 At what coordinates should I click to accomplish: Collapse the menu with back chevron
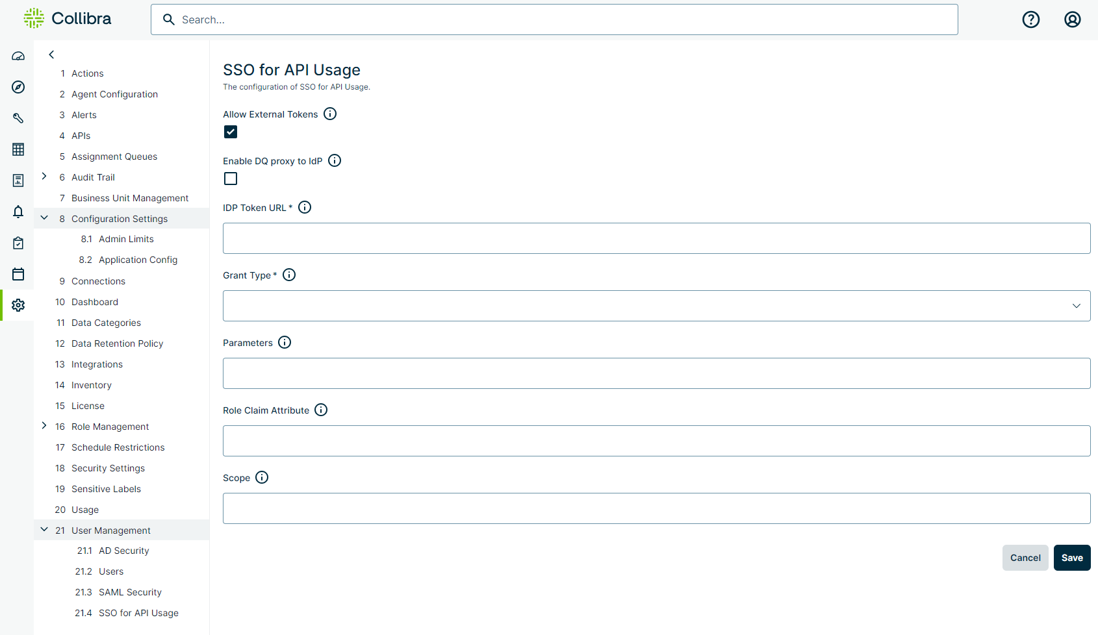pos(51,55)
